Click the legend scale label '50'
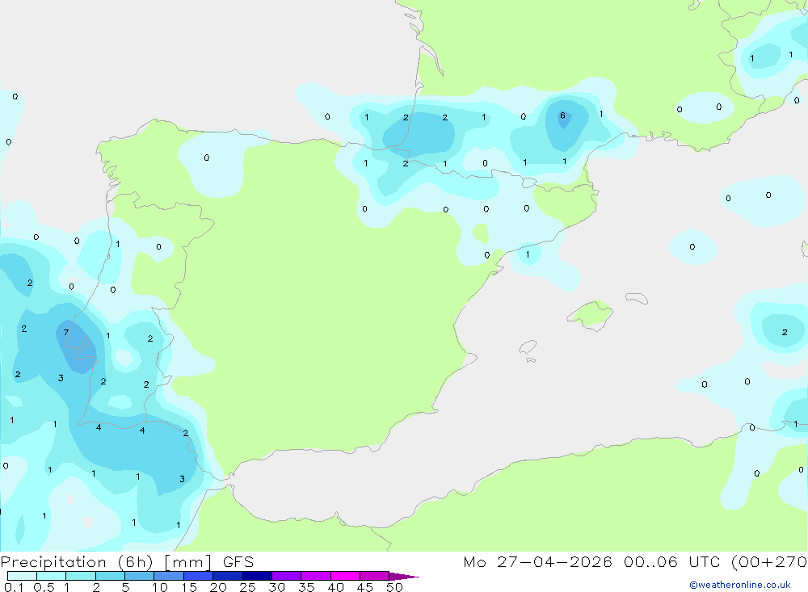Image resolution: width=808 pixels, height=592 pixels. click(394, 587)
